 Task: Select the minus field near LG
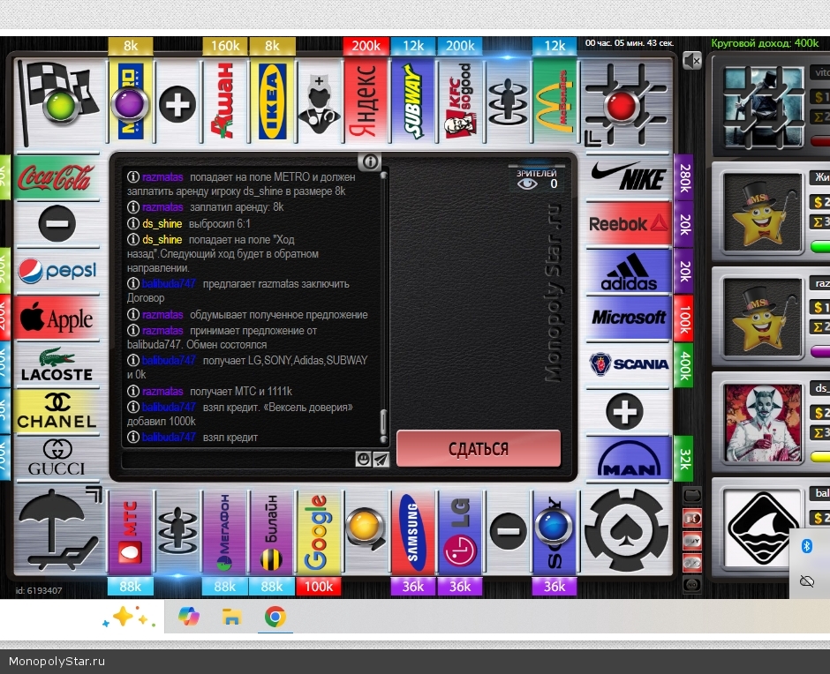click(x=508, y=530)
